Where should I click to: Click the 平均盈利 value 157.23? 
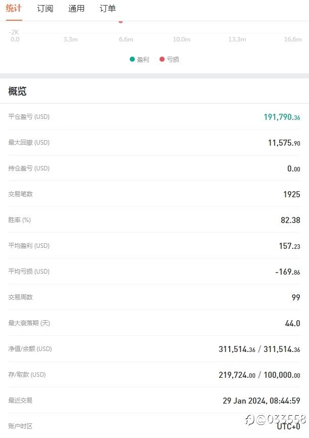click(289, 246)
